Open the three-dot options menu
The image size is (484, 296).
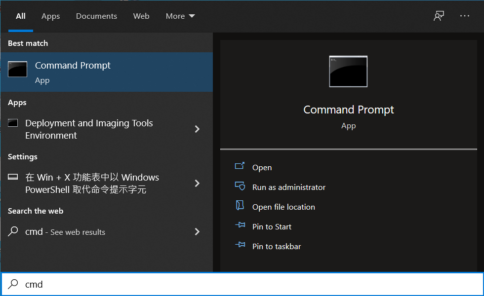465,16
